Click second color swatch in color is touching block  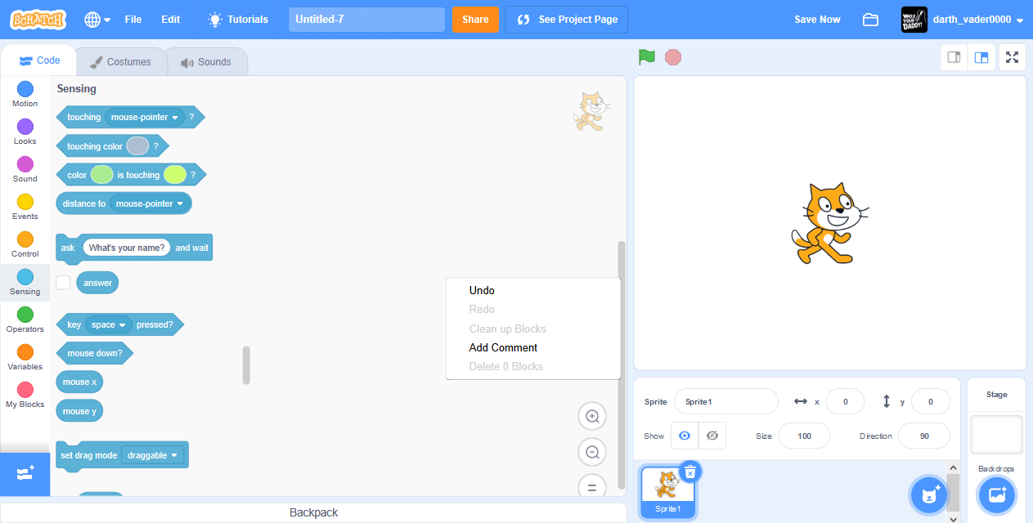click(x=175, y=175)
